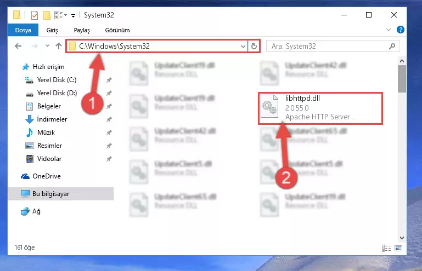Switch to the Giriş ribbon tab
This screenshot has width=422, height=271.
[x=52, y=30]
